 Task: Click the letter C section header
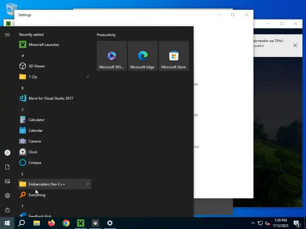coord(23,110)
